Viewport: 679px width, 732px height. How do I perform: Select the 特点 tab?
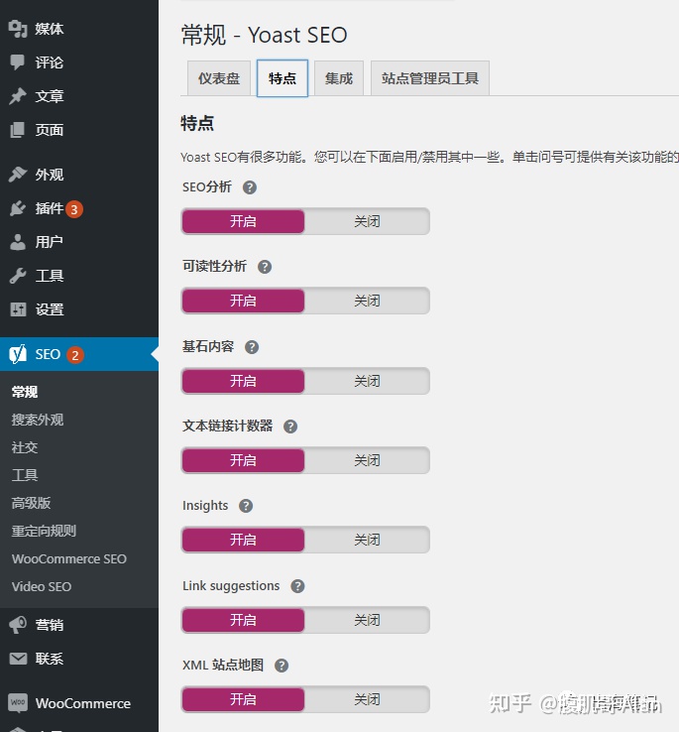(x=283, y=78)
